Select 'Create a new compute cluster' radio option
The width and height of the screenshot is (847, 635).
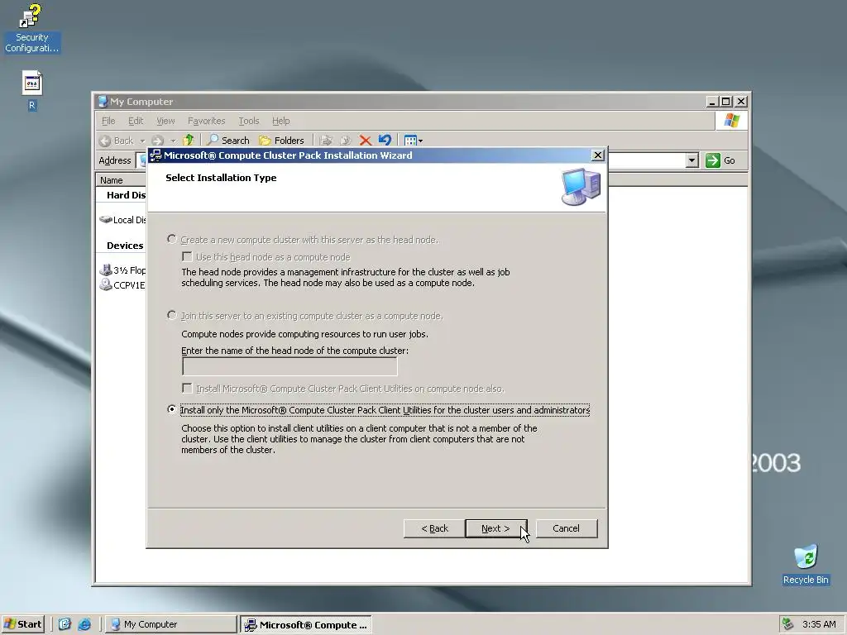point(172,239)
